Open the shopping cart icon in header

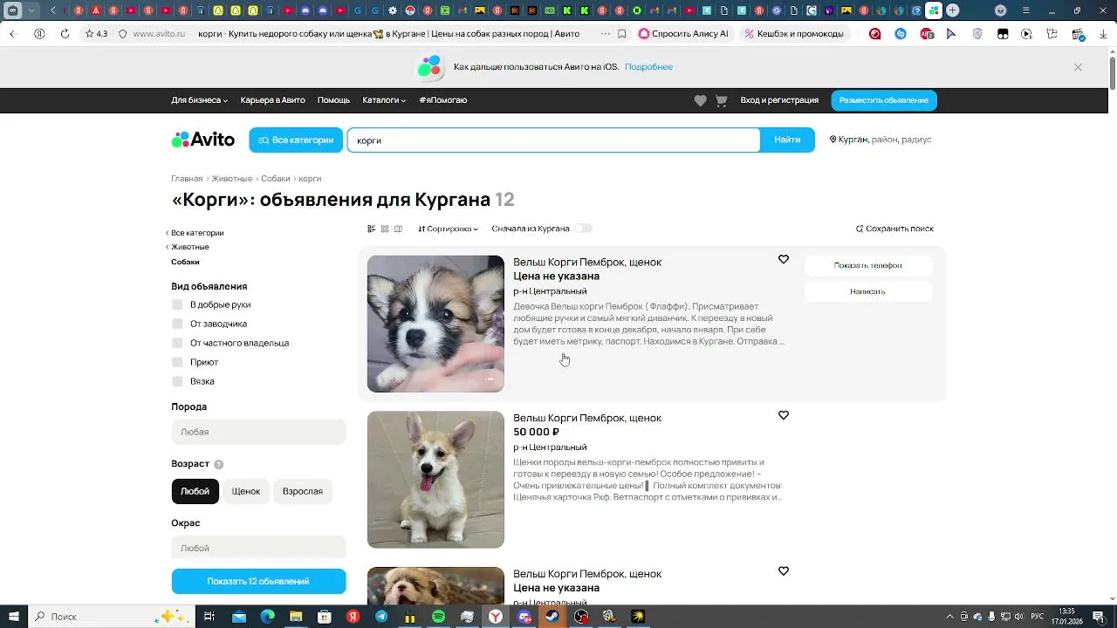[721, 100]
